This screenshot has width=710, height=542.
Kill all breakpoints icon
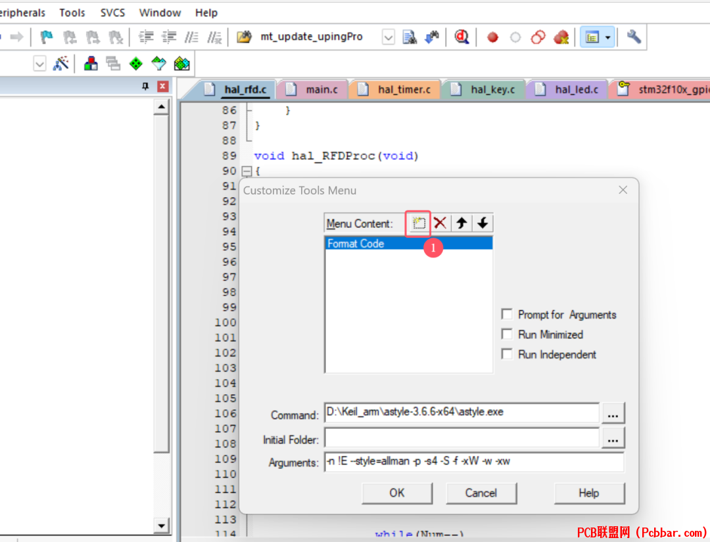pyautogui.click(x=561, y=37)
